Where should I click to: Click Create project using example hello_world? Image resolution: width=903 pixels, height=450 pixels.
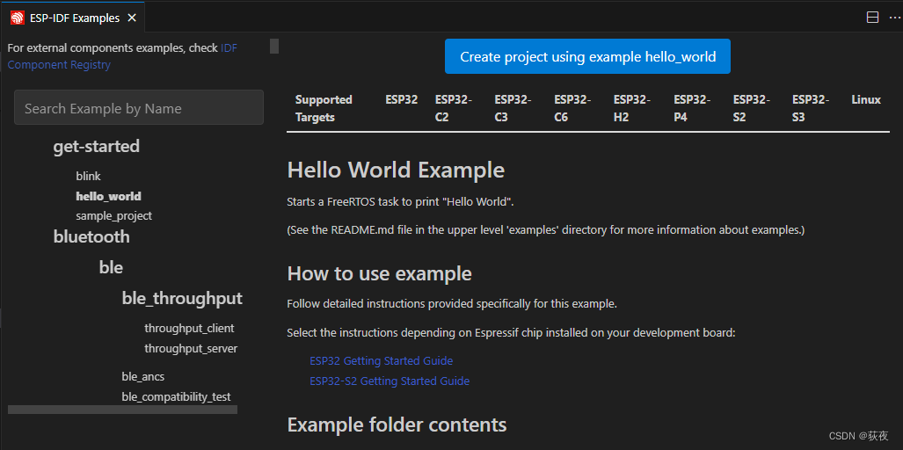pyautogui.click(x=587, y=57)
